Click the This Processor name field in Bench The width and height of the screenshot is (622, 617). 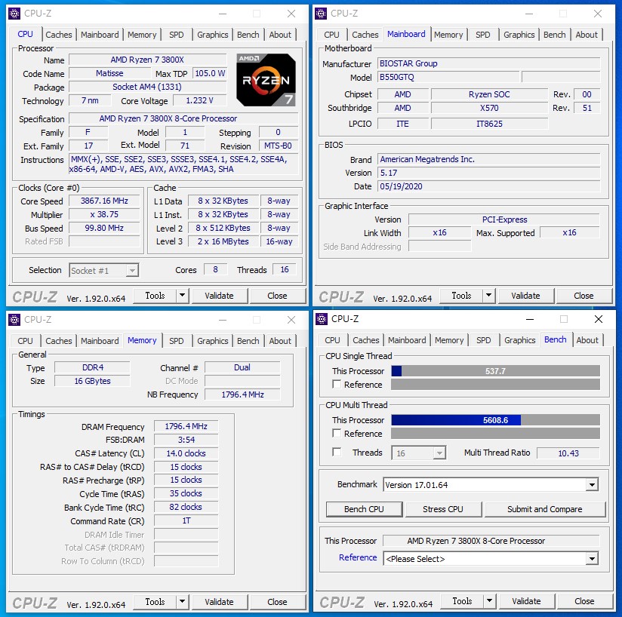coord(491,541)
